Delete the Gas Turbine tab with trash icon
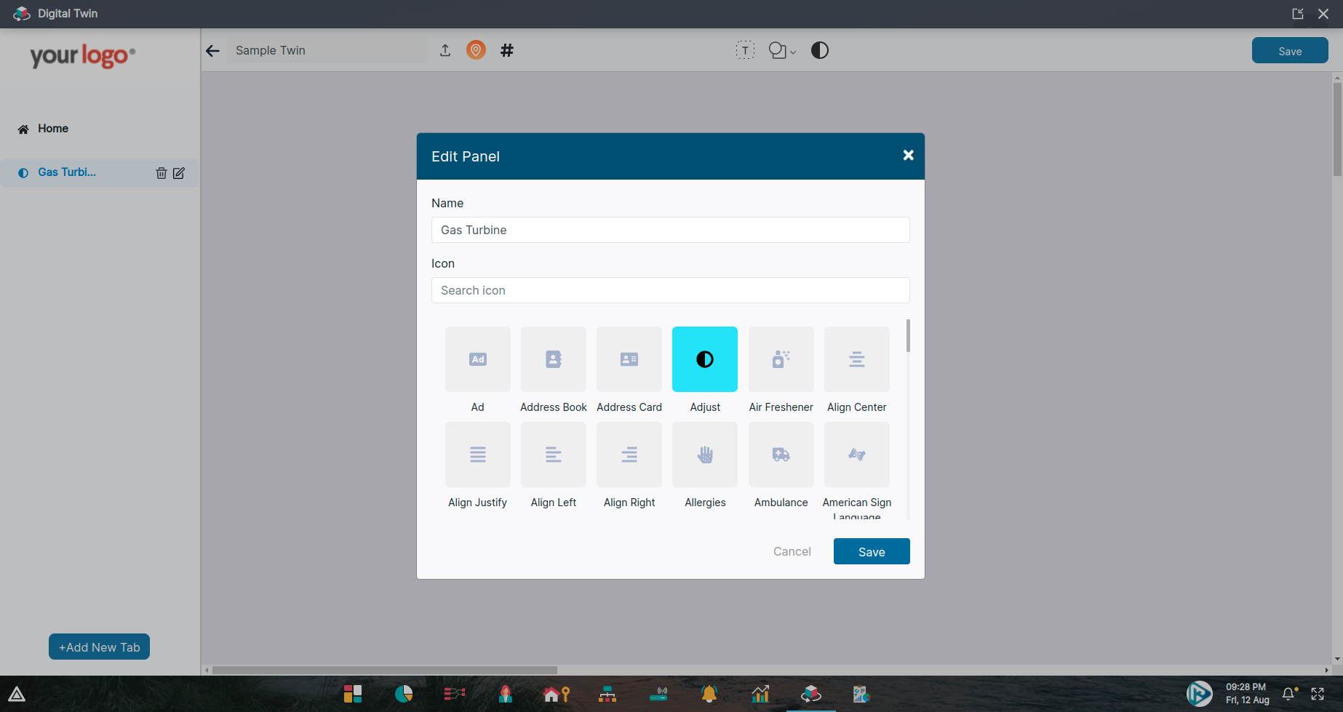Viewport: 1343px width, 712px height. (161, 173)
